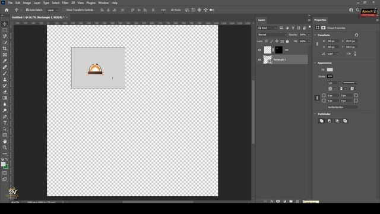
Task: Select the Horizontal Type tool
Action: [x=5, y=123]
